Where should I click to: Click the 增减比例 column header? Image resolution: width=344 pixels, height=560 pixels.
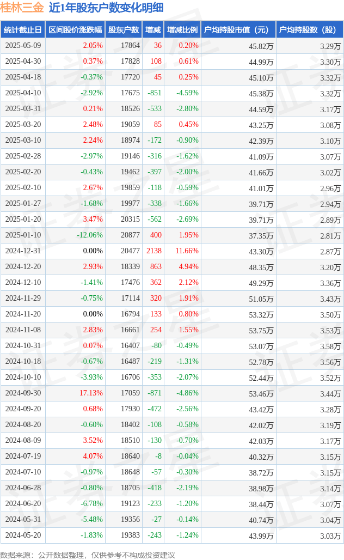pyautogui.click(x=182, y=30)
